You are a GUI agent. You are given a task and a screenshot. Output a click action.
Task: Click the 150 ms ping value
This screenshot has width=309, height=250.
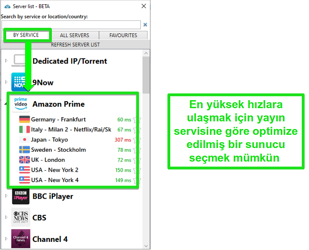click(123, 170)
